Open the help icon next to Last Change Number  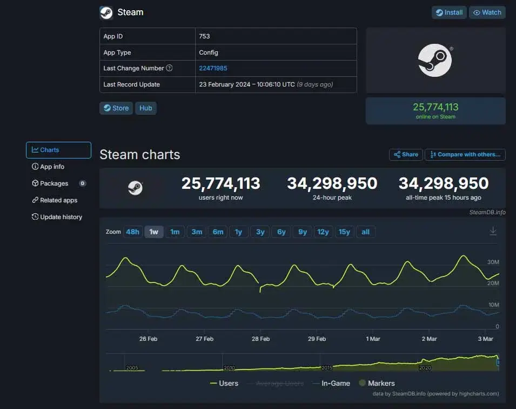[169, 68]
